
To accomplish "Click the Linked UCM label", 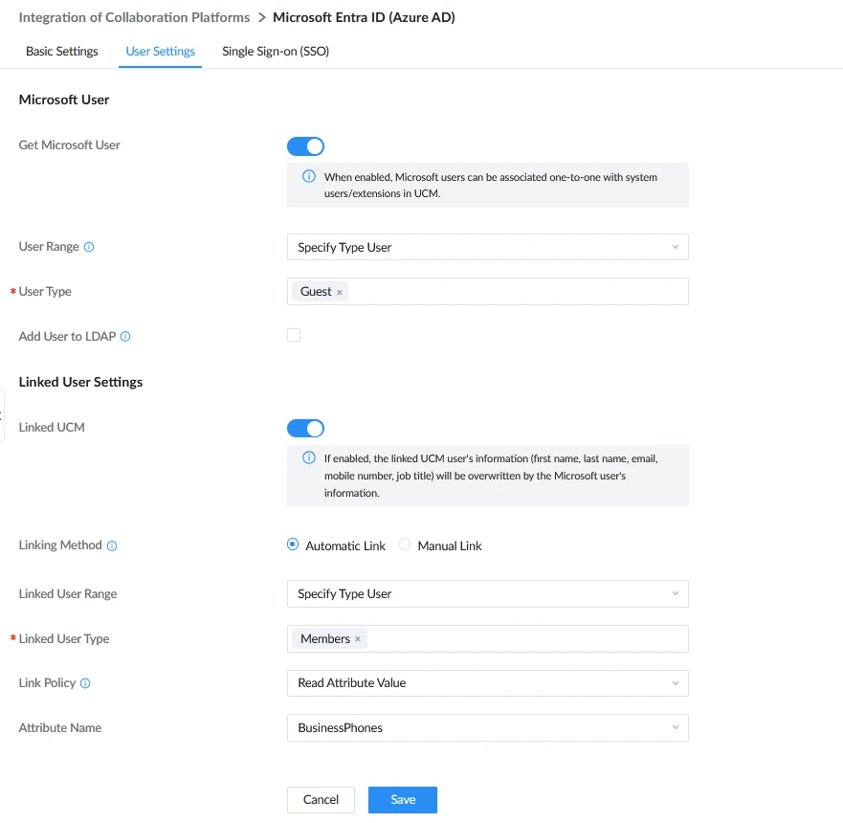I will point(52,428).
